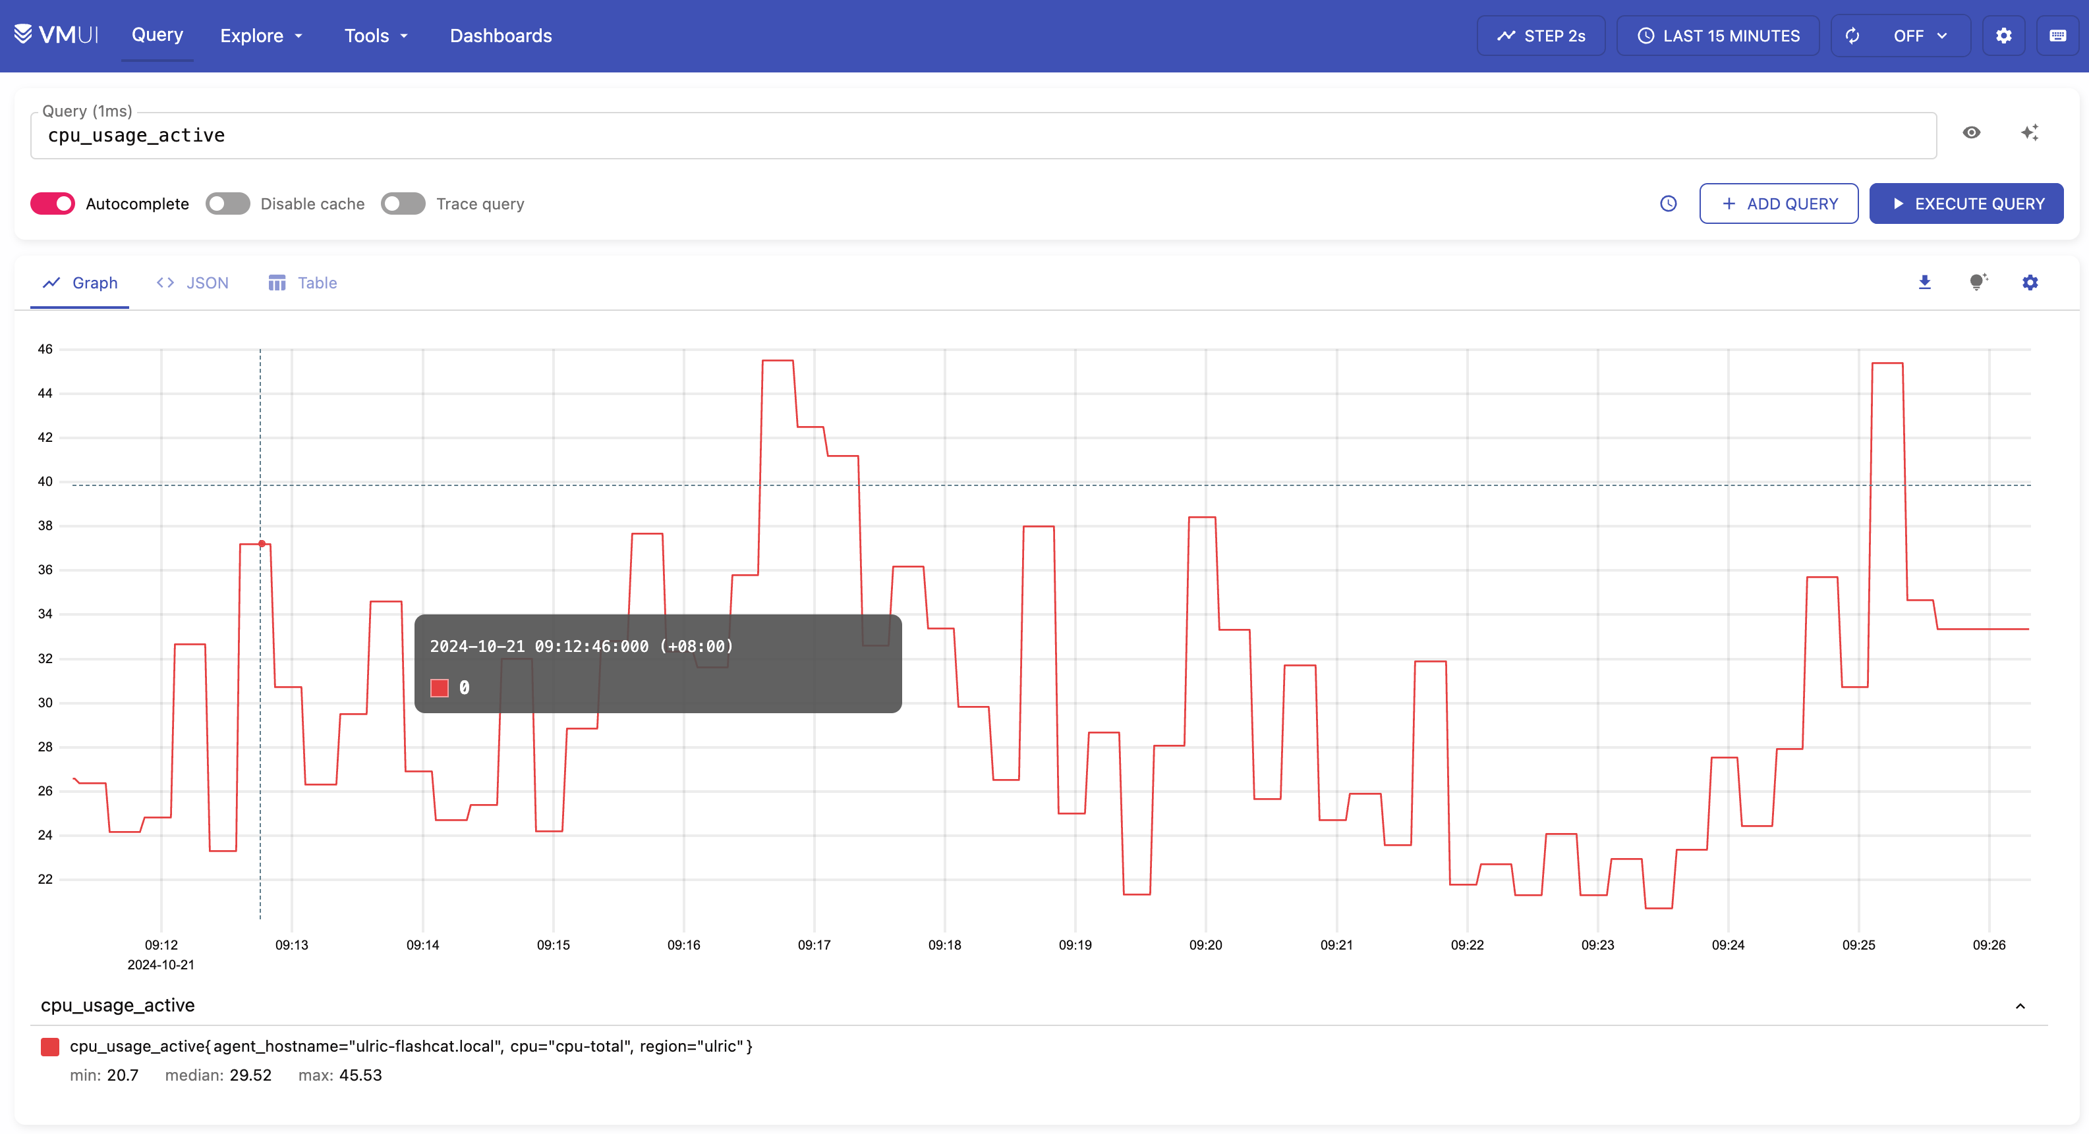Click the download graph icon
The width and height of the screenshot is (2089, 1134).
click(x=1926, y=282)
